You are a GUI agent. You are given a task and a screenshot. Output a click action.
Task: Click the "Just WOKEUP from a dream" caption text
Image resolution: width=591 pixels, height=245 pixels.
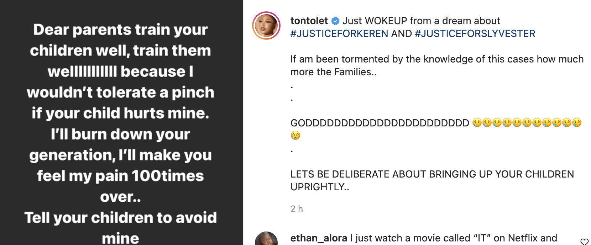pyautogui.click(x=421, y=21)
